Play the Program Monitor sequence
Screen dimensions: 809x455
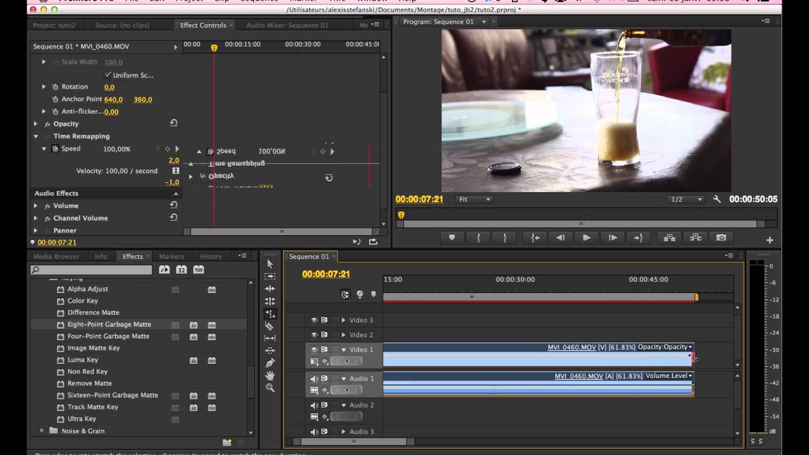point(587,238)
